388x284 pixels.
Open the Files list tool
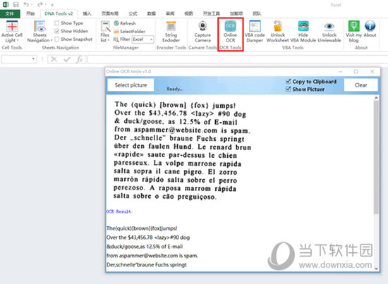(105, 32)
